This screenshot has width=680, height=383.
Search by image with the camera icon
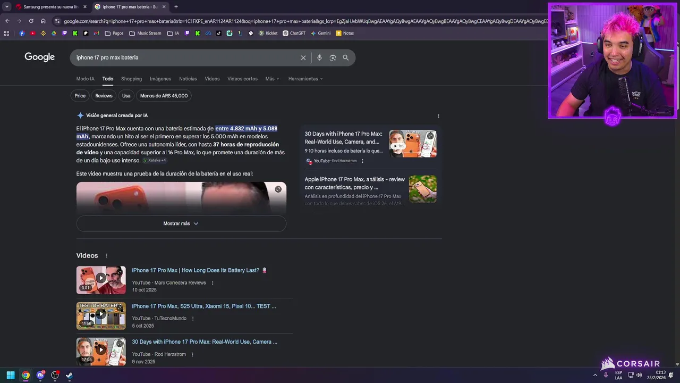(333, 57)
